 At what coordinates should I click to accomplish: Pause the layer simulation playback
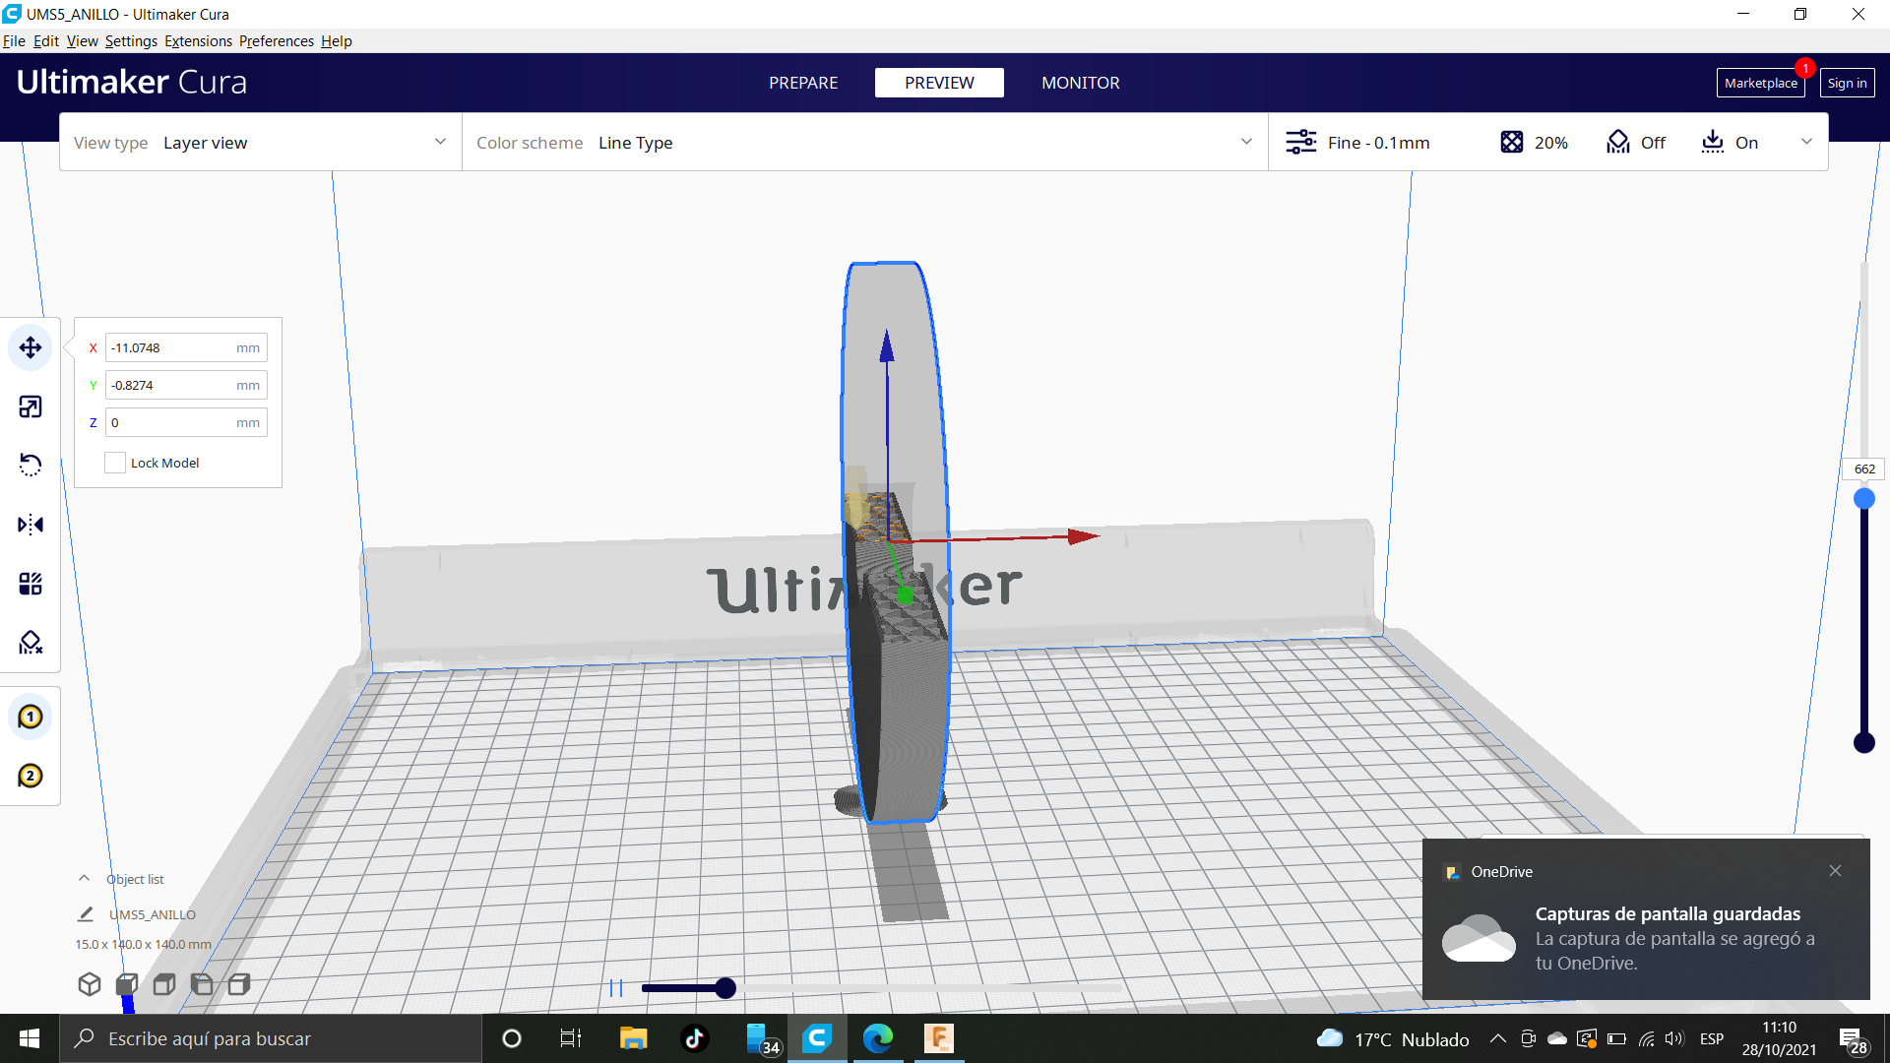pyautogui.click(x=616, y=988)
